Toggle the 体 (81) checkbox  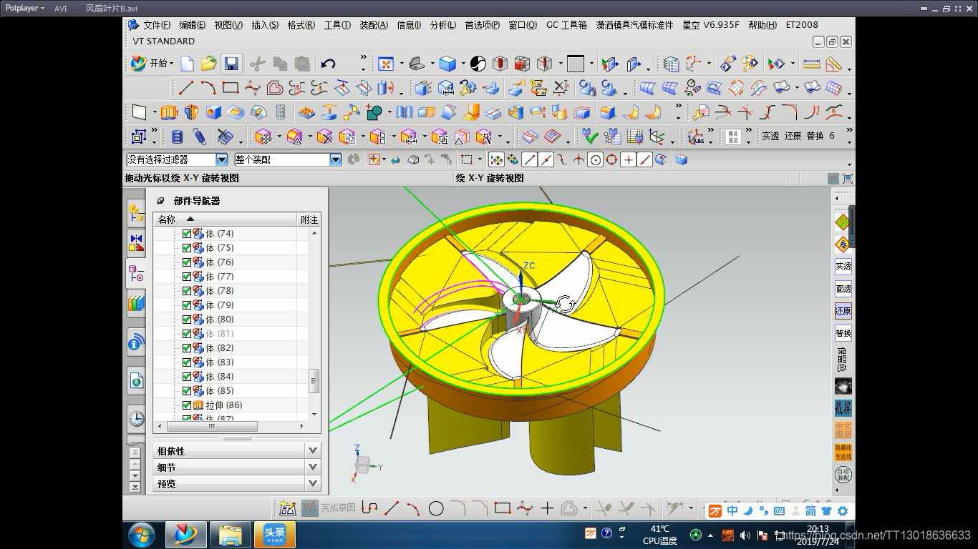click(187, 334)
